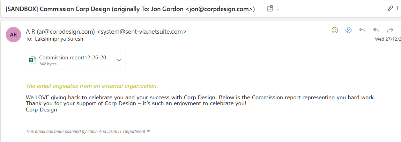Click the Excel file icon on the attachment
The height and width of the screenshot is (142, 401).
click(x=33, y=60)
